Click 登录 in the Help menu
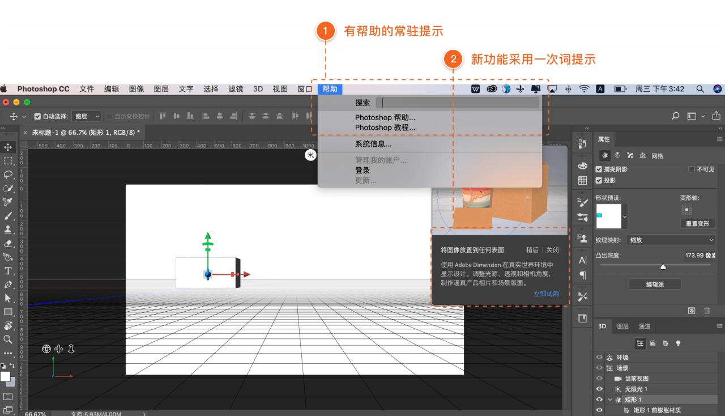The image size is (725, 416). 362,171
